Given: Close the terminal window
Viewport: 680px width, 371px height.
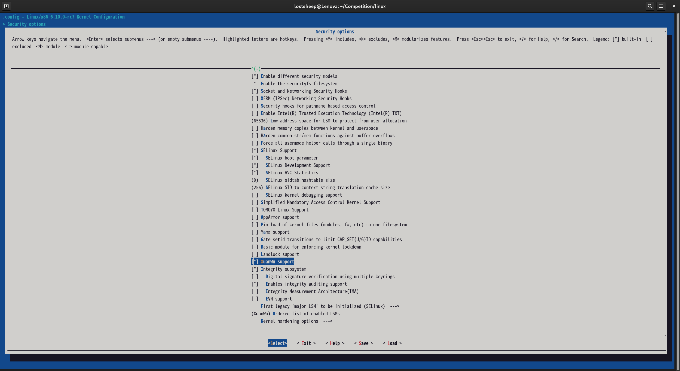Looking at the screenshot, I should point(674,6).
